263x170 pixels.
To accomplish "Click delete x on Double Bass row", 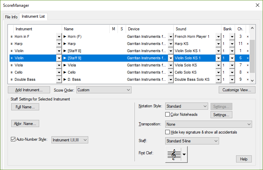I will pyautogui.click(x=248, y=79).
